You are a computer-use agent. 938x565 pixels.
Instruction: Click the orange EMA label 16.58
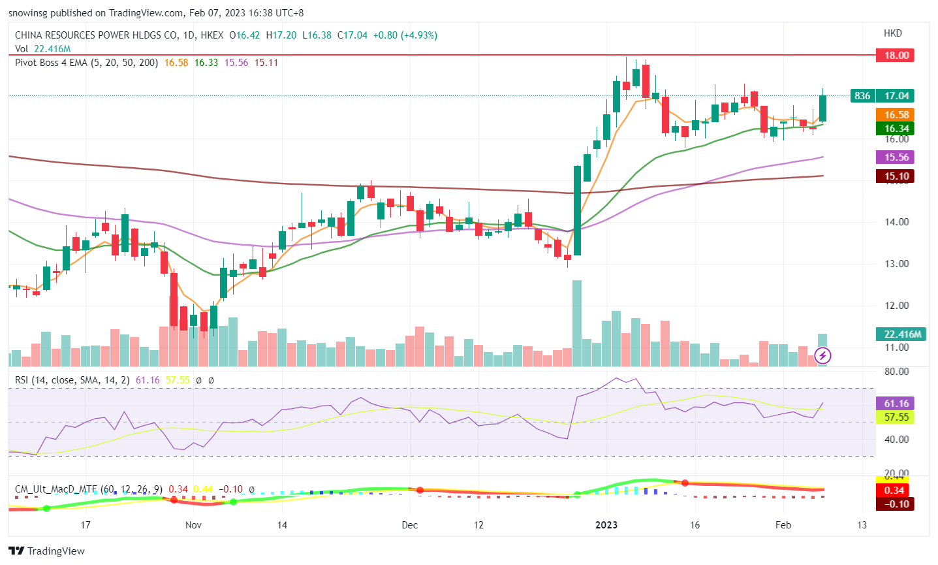(x=896, y=115)
